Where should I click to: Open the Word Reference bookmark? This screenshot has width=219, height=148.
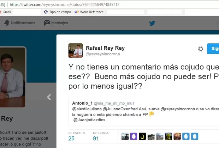(x=89, y=12)
